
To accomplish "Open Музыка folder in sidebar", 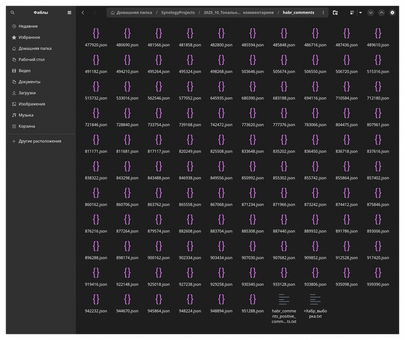I will 25,115.
